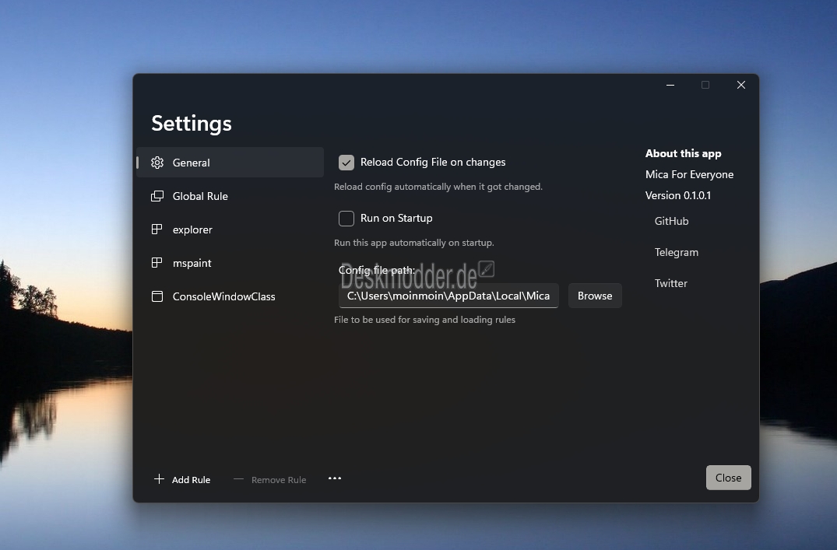
Task: Disable Reload Config File on changes
Action: pos(346,163)
